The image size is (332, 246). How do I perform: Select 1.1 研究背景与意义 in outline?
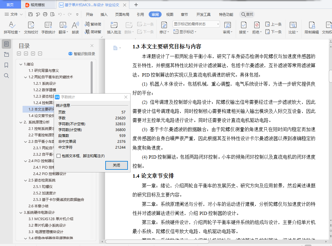pos(44,70)
